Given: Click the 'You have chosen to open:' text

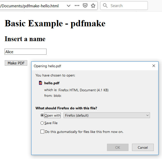Looking at the screenshot, I should click(55, 75).
